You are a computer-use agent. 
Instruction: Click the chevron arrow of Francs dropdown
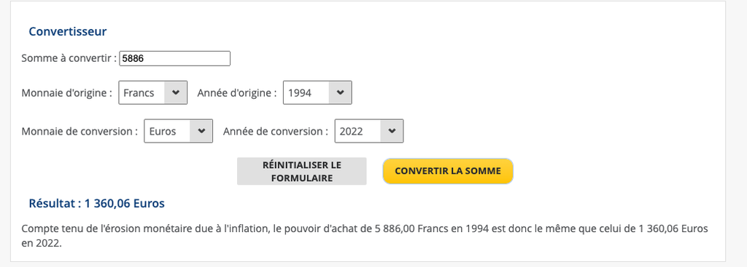[176, 92]
